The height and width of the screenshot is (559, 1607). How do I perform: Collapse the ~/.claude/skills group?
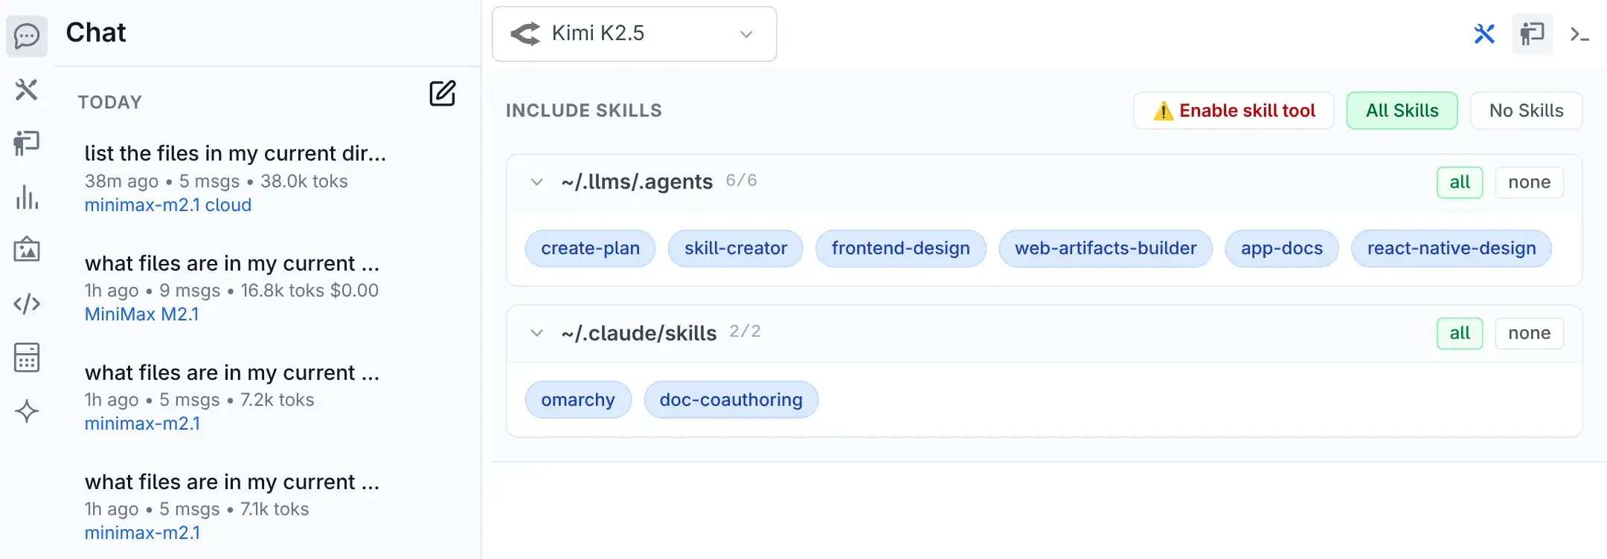[x=536, y=333]
